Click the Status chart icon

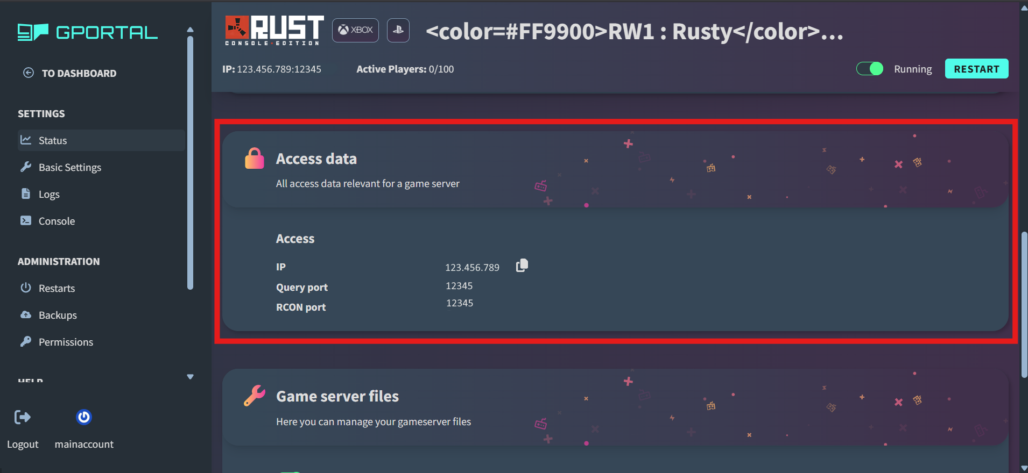26,140
